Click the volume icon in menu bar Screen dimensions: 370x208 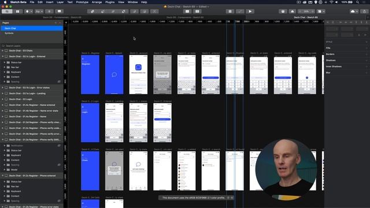click(x=336, y=2)
